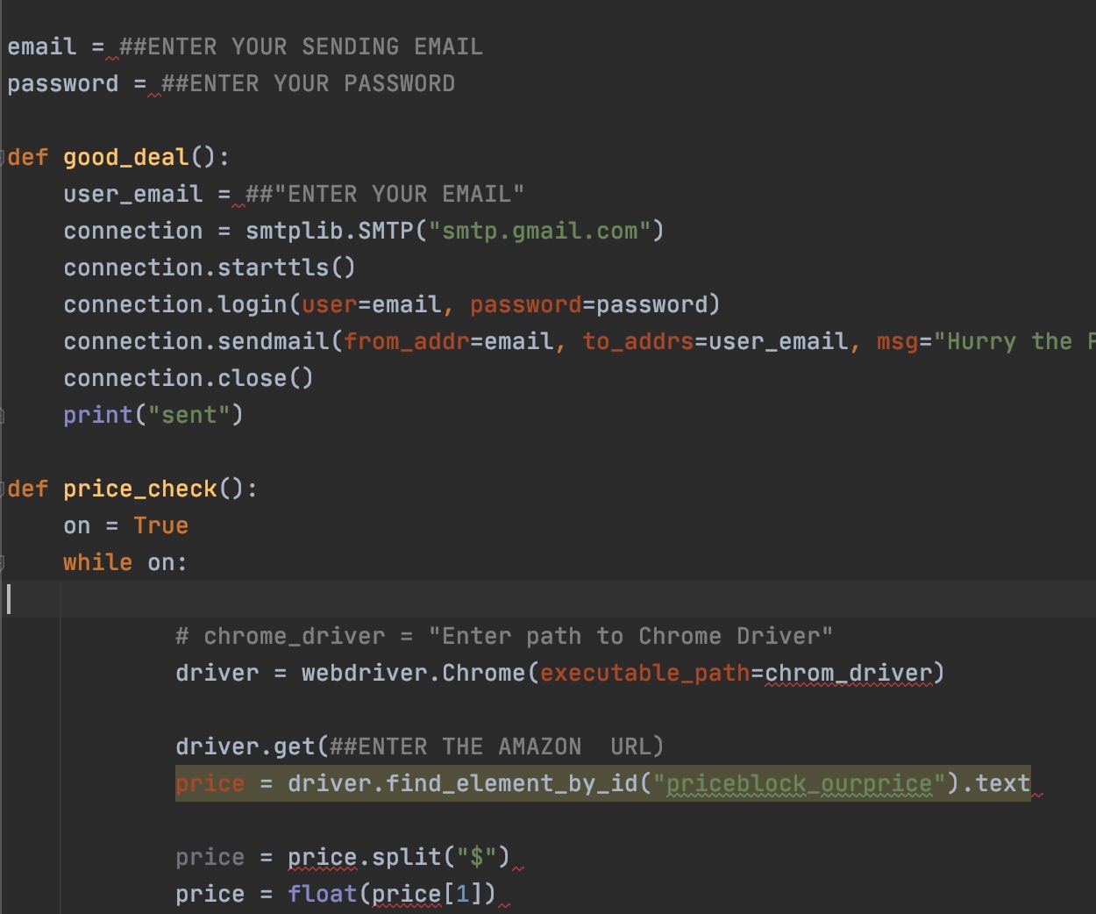The height and width of the screenshot is (914, 1096).
Task: Collapse the while on loop fold marker
Action: (x=3, y=562)
